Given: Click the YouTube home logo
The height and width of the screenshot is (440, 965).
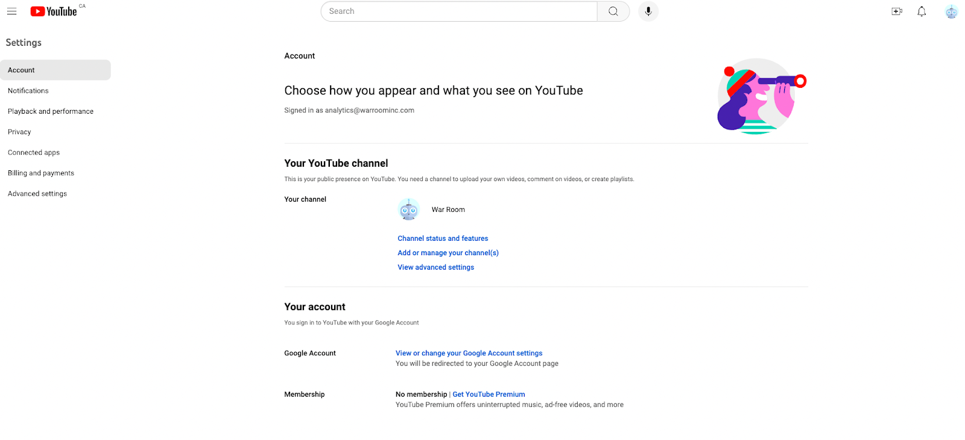Looking at the screenshot, I should 54,11.
